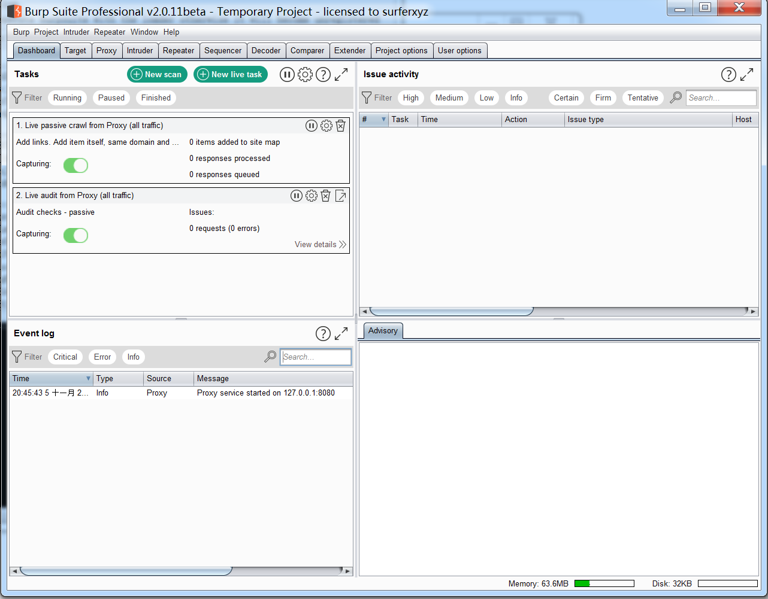Open the Project menu
This screenshot has width=768, height=599.
46,32
